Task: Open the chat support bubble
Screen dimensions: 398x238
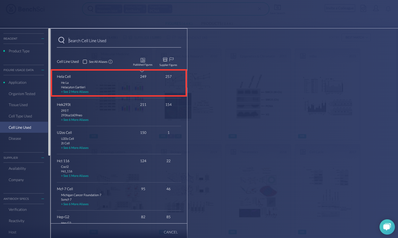Action: tap(387, 227)
